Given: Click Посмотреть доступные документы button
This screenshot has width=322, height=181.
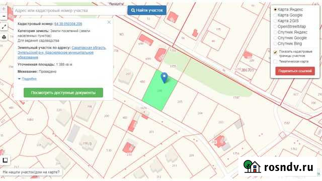Looking at the screenshot, I should click(x=63, y=93).
